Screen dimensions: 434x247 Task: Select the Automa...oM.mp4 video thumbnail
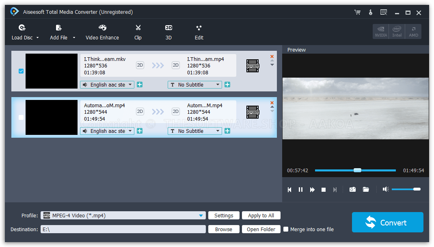[52, 117]
